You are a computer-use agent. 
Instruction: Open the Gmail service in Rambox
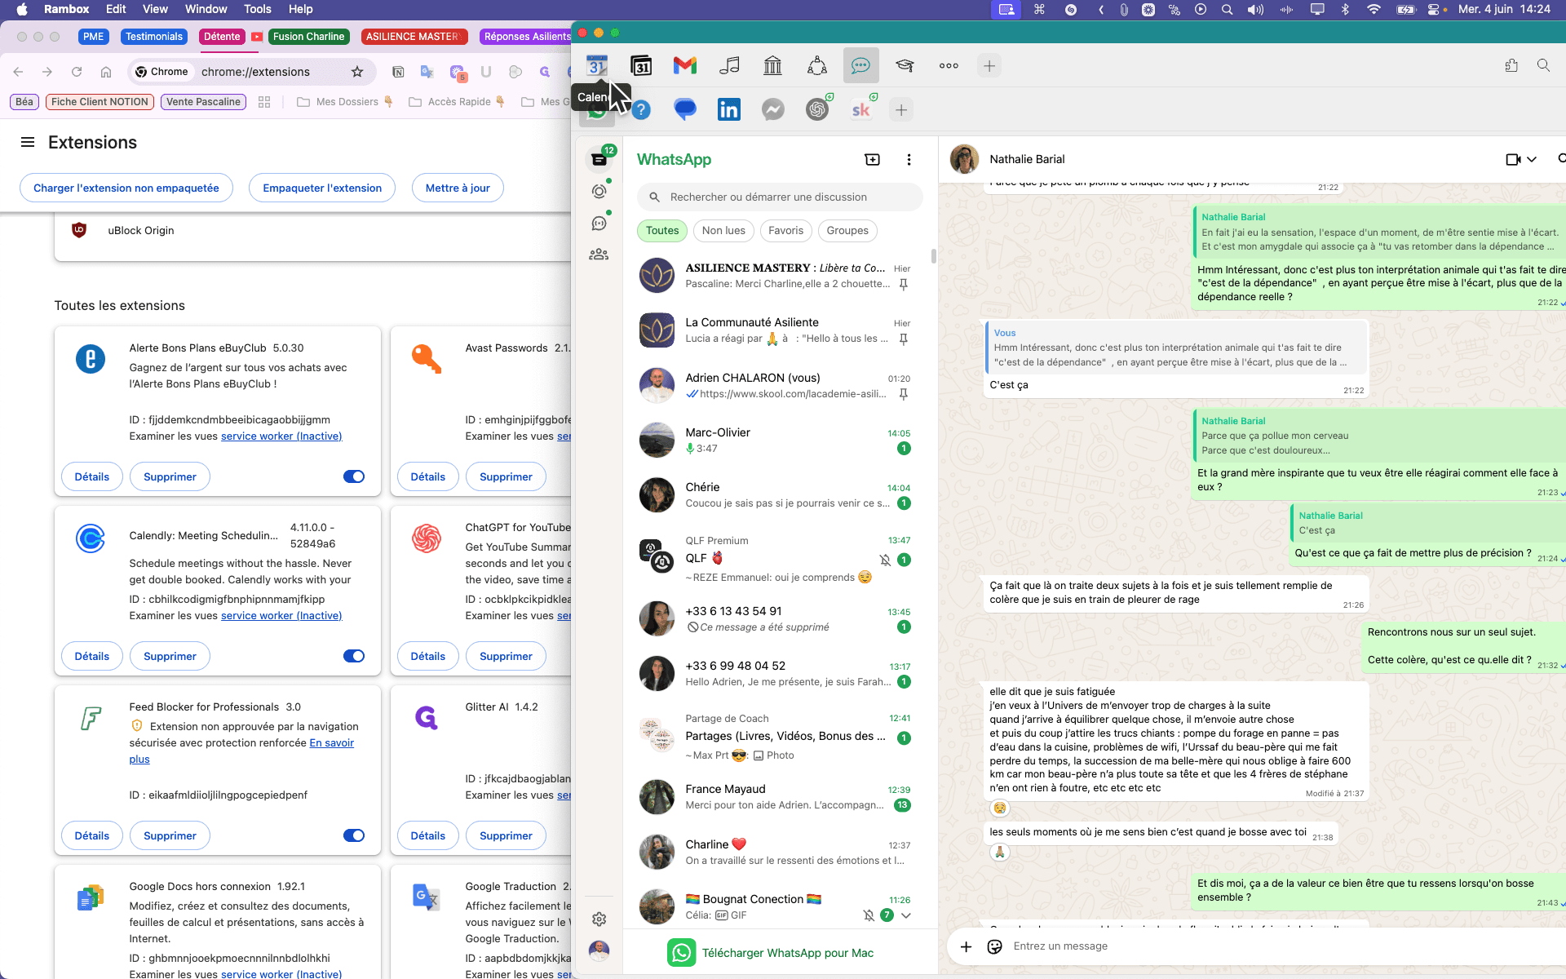tap(685, 66)
